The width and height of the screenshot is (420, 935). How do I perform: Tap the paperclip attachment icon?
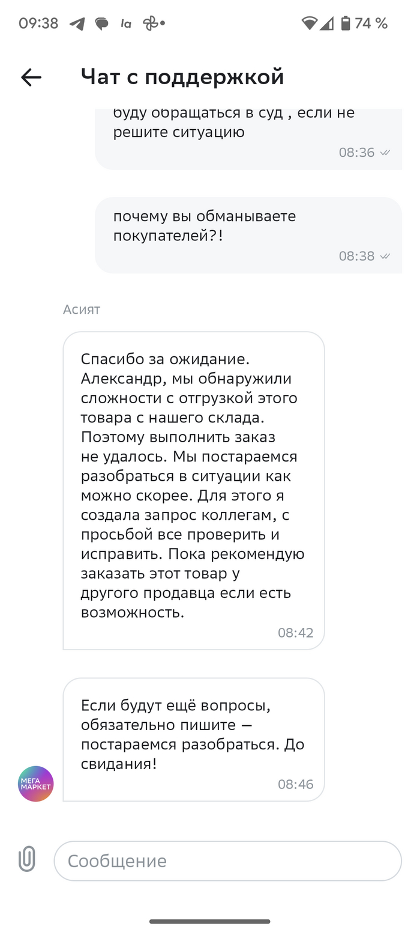(27, 859)
